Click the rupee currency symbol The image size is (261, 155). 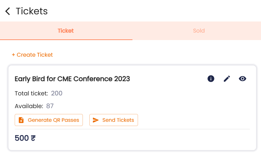tap(33, 138)
